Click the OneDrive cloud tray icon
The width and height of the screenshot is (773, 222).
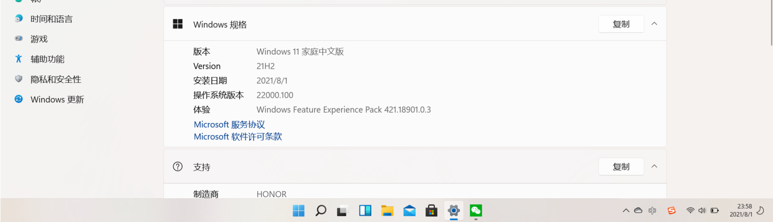coord(638,210)
